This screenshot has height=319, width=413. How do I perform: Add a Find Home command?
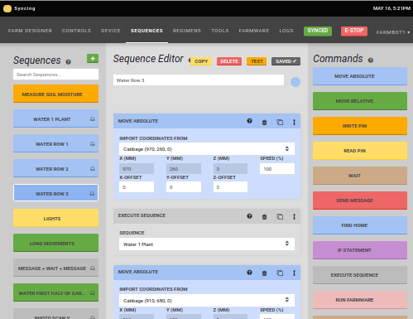coord(360,225)
